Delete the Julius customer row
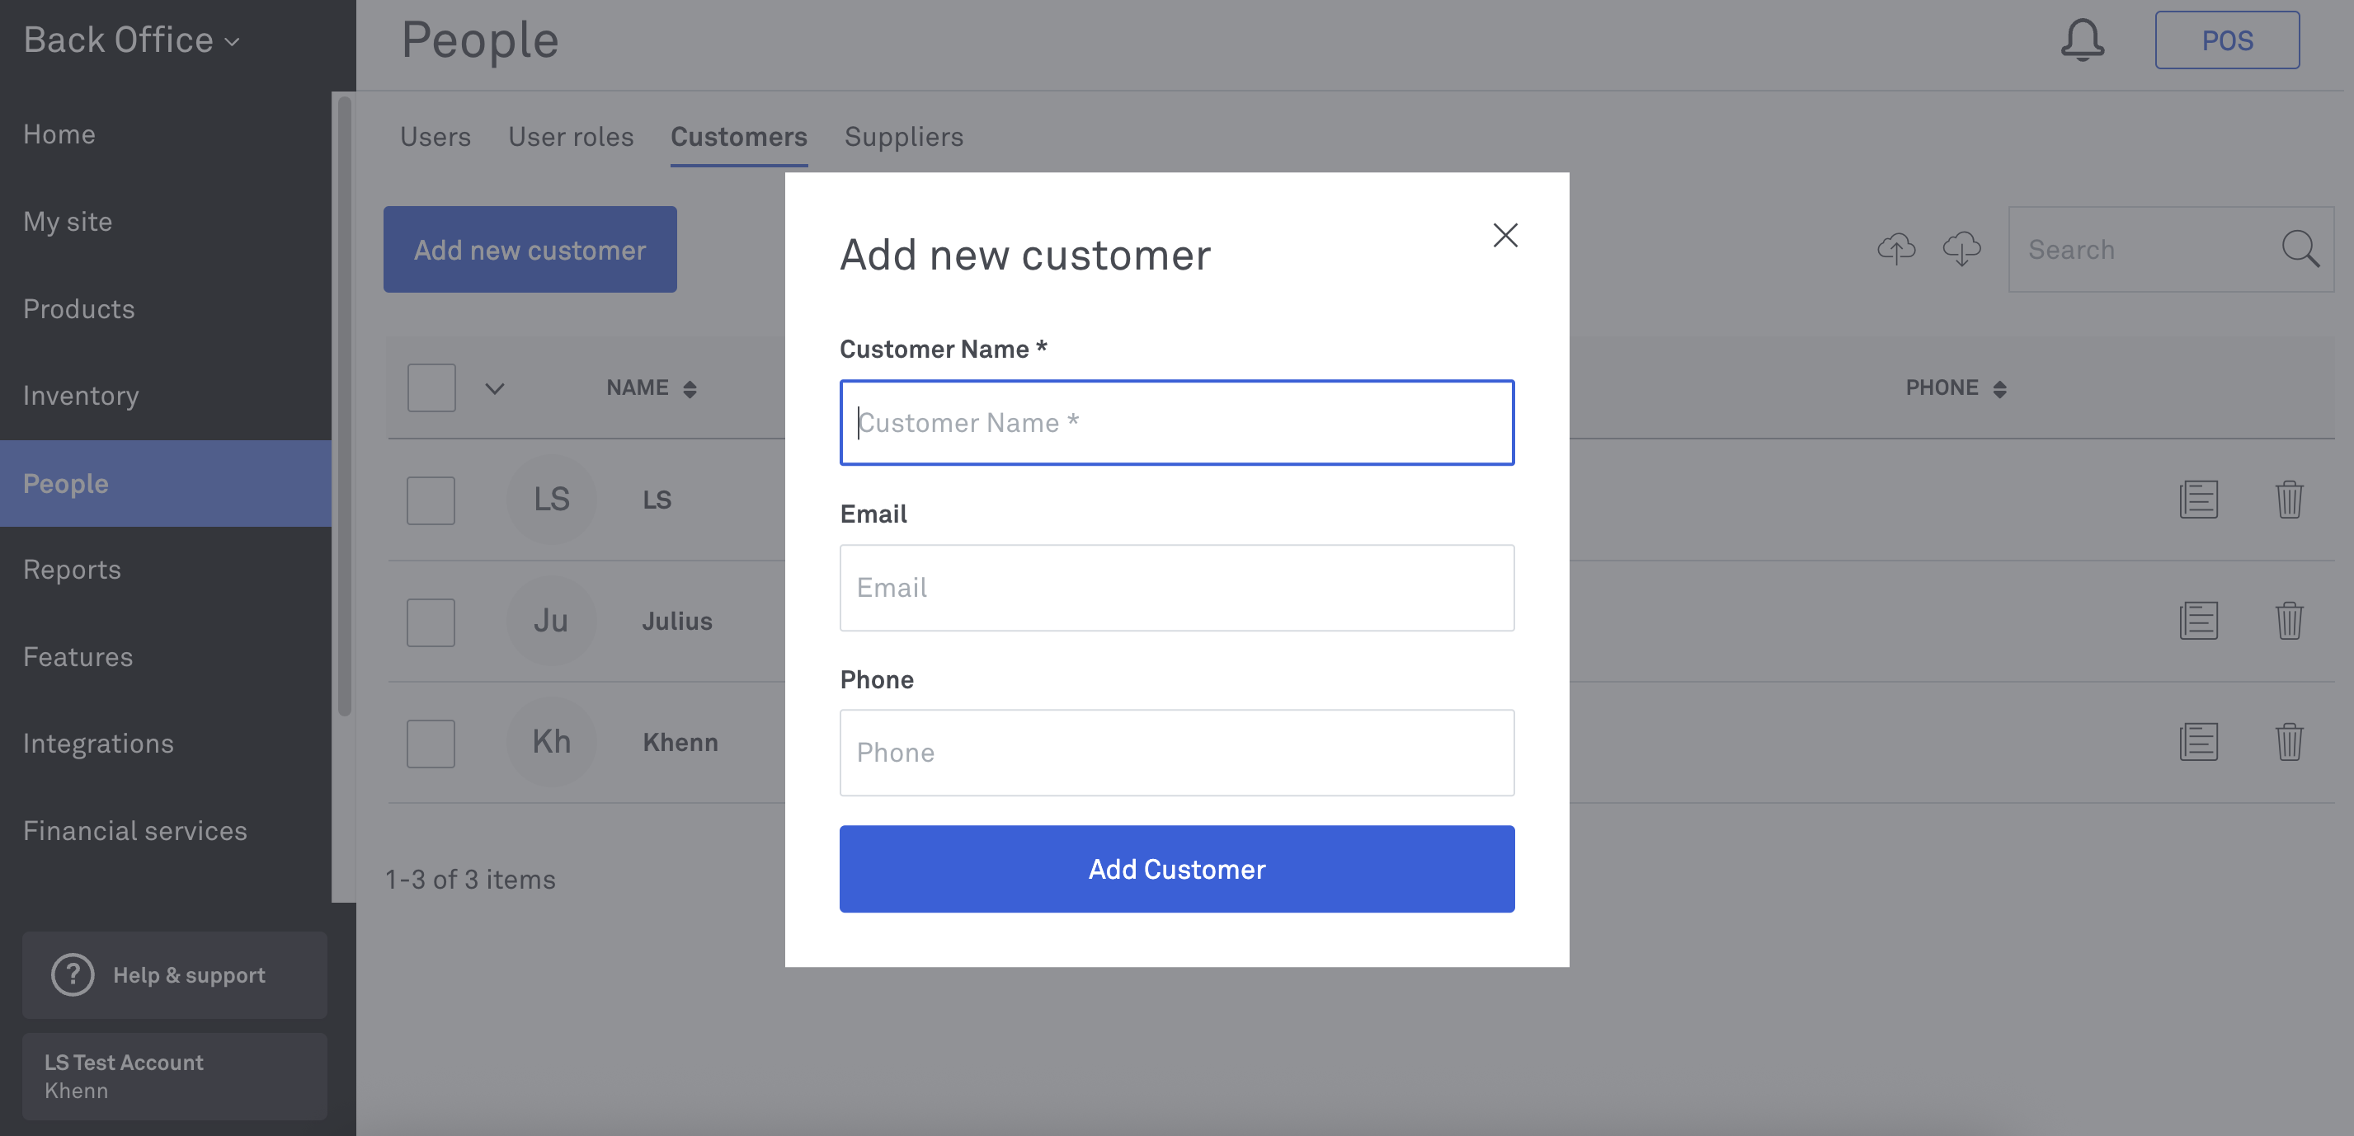2354x1136 pixels. [2288, 621]
